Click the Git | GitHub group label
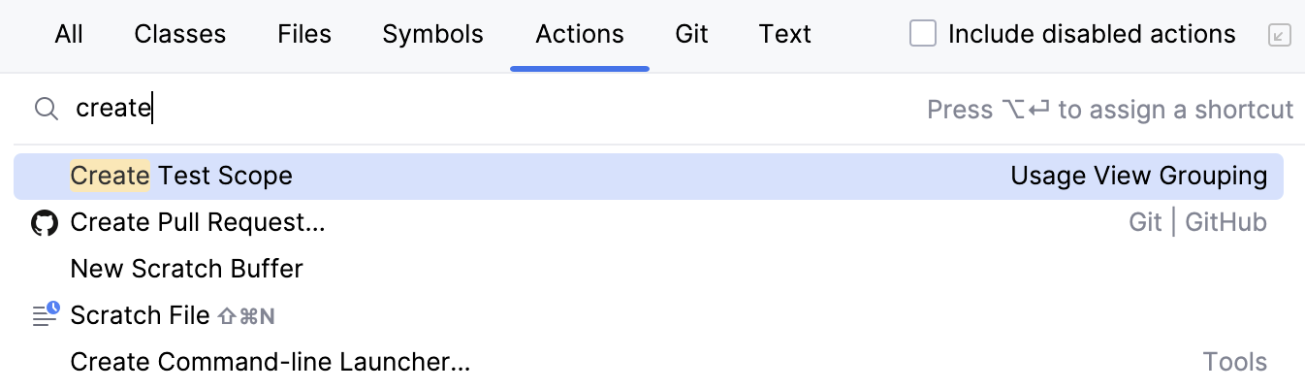Image resolution: width=1305 pixels, height=390 pixels. point(1197,223)
